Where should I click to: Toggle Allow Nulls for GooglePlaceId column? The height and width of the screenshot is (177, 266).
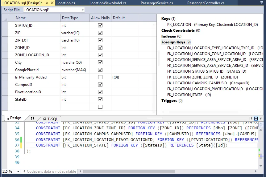click(100, 70)
